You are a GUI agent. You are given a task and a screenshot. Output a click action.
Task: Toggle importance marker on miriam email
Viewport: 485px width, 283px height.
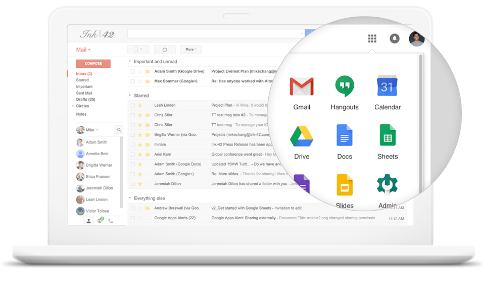(x=148, y=145)
